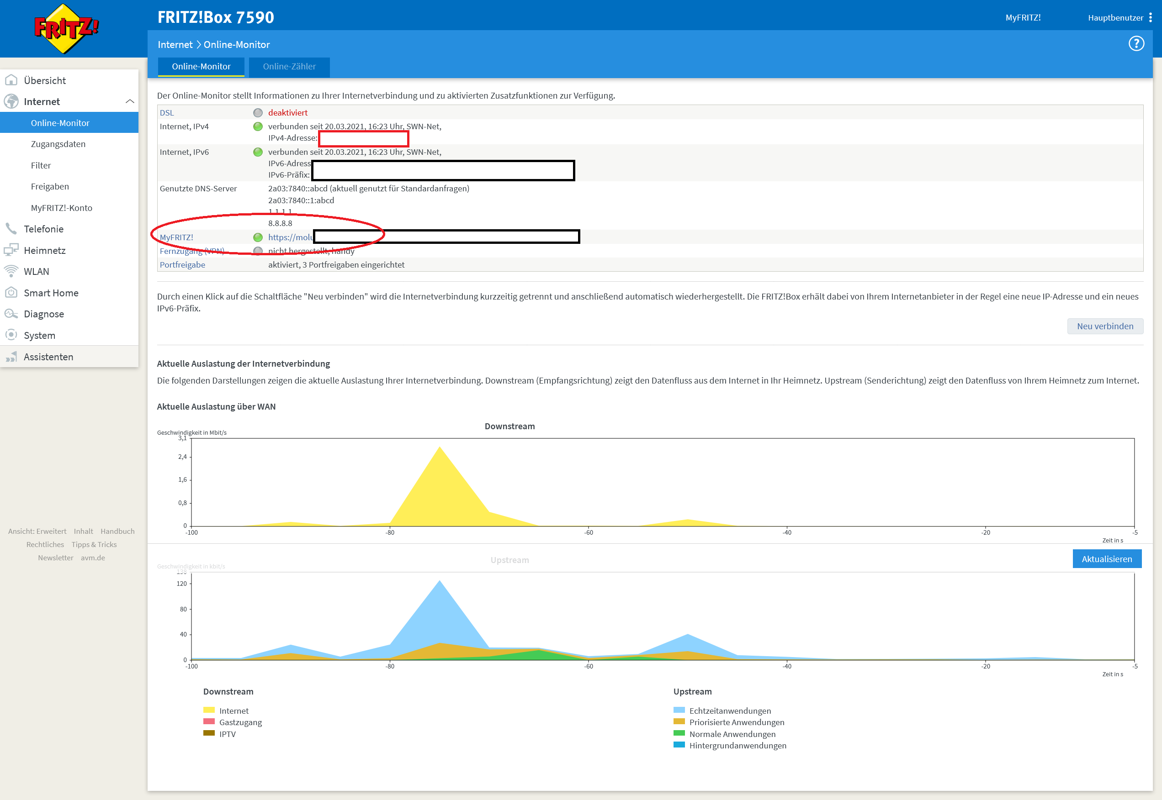This screenshot has height=800, width=1162.
Task: Open the Handbuch footer link
Action: 117,531
